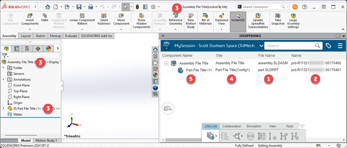347x148 pixels.
Task: Toggle the pin on the 3DEXPERIENCE panel
Action: click(344, 36)
